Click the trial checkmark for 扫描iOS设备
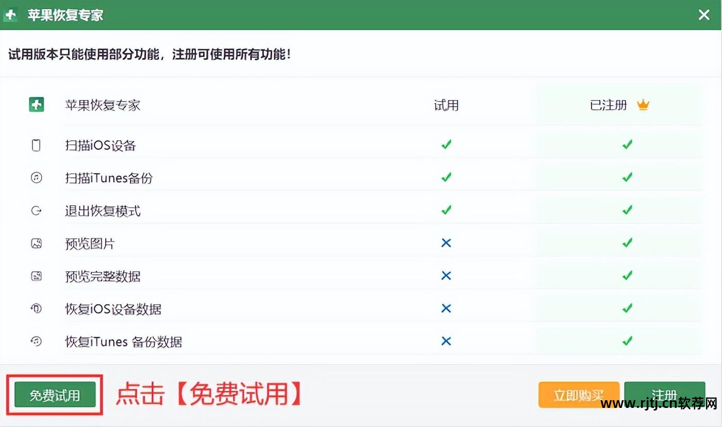The image size is (722, 427). pos(447,144)
